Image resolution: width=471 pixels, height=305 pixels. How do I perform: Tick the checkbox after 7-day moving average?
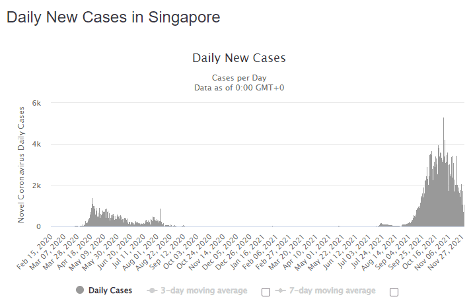pyautogui.click(x=394, y=292)
